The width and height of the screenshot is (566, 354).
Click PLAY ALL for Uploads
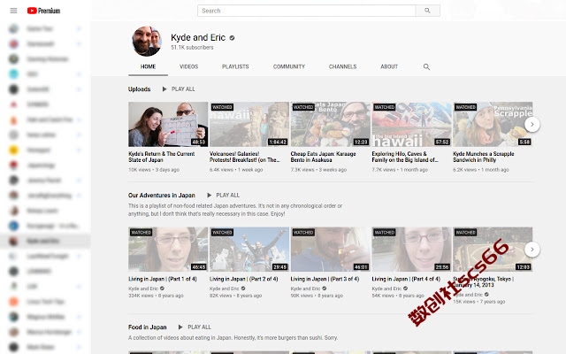[x=183, y=88]
